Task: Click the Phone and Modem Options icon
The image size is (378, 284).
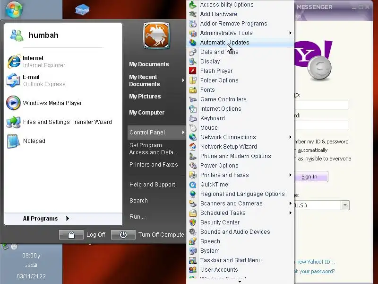Action: 193,156
